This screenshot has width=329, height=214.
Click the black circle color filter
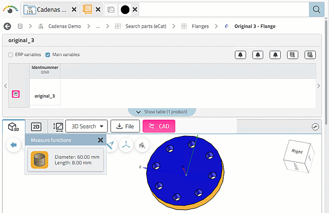(x=125, y=10)
